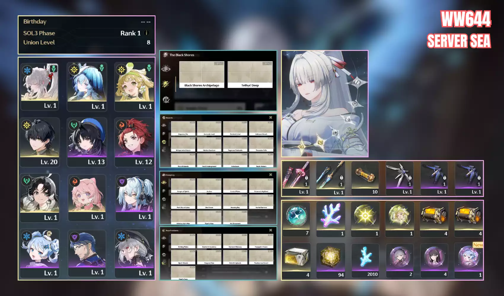Open the red-haired character card at Lv. 12
The image size is (504, 296).
134,142
